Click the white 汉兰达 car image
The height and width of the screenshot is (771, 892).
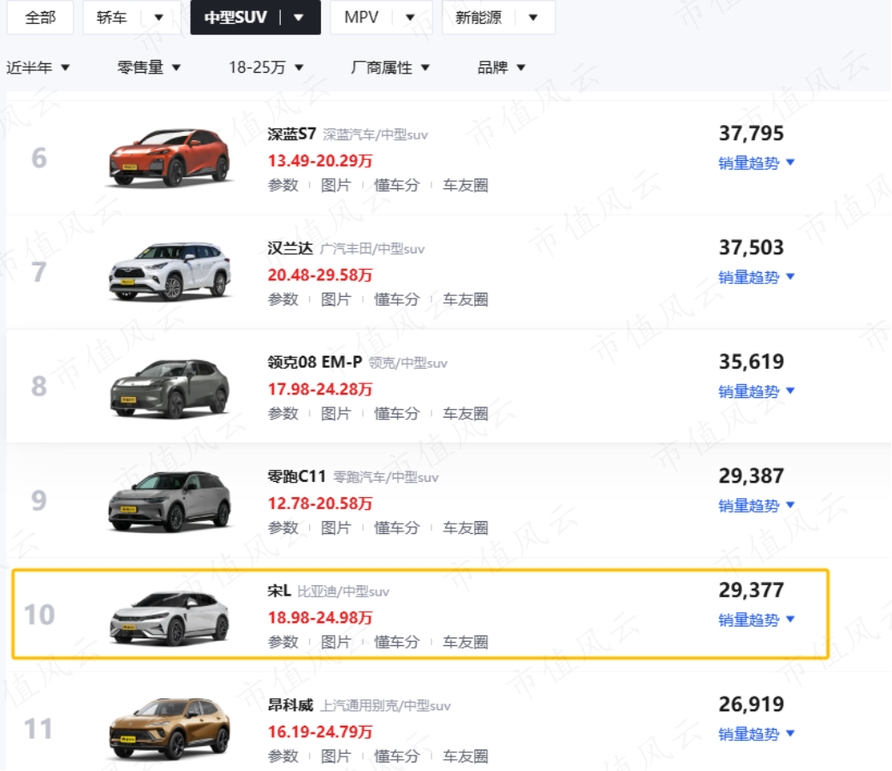pyautogui.click(x=169, y=272)
